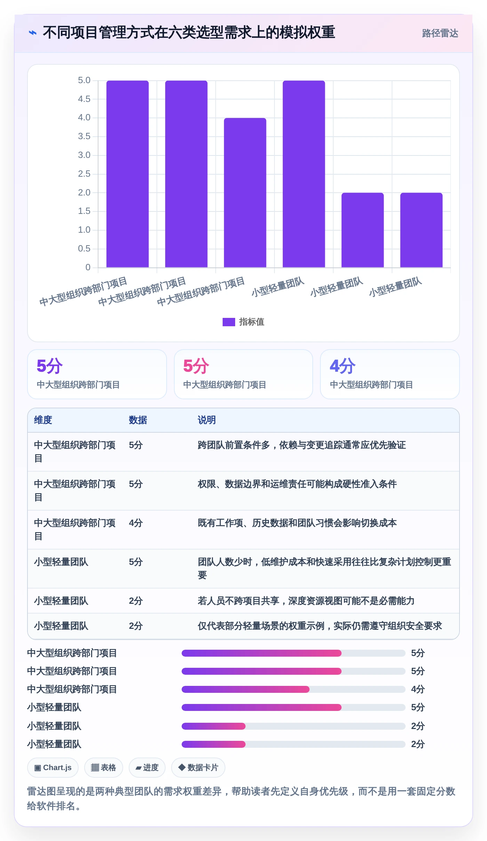487x841 pixels.
Task: Select the row starting 团队人数少时，低维护成本
Action: [243, 569]
